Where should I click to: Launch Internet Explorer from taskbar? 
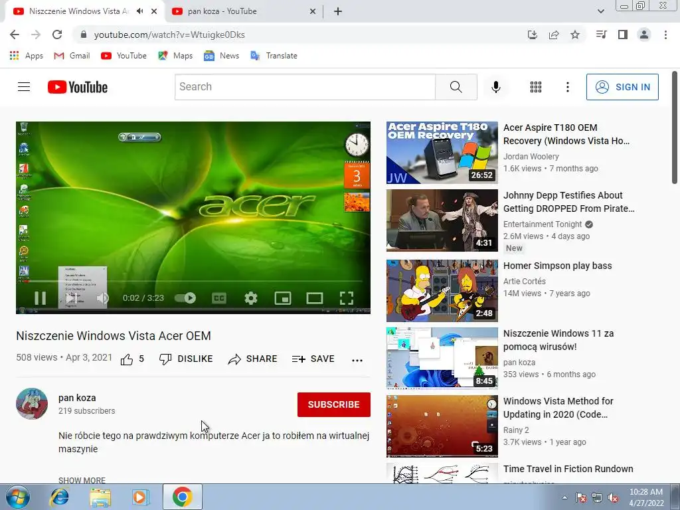(59, 497)
